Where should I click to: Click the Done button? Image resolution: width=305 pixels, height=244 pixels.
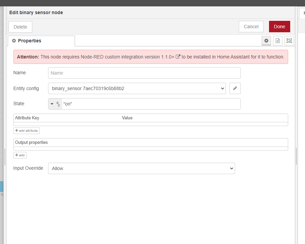279,26
